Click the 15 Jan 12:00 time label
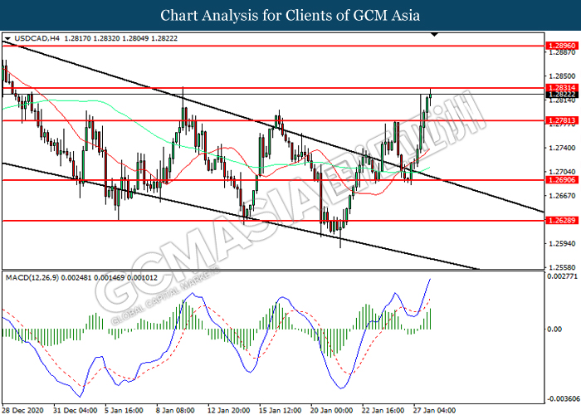 (x=281, y=410)
